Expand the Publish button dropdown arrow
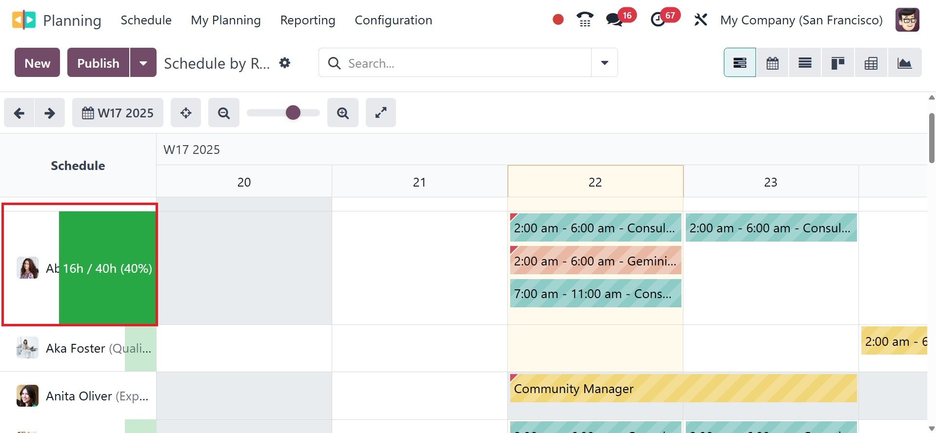 [143, 63]
